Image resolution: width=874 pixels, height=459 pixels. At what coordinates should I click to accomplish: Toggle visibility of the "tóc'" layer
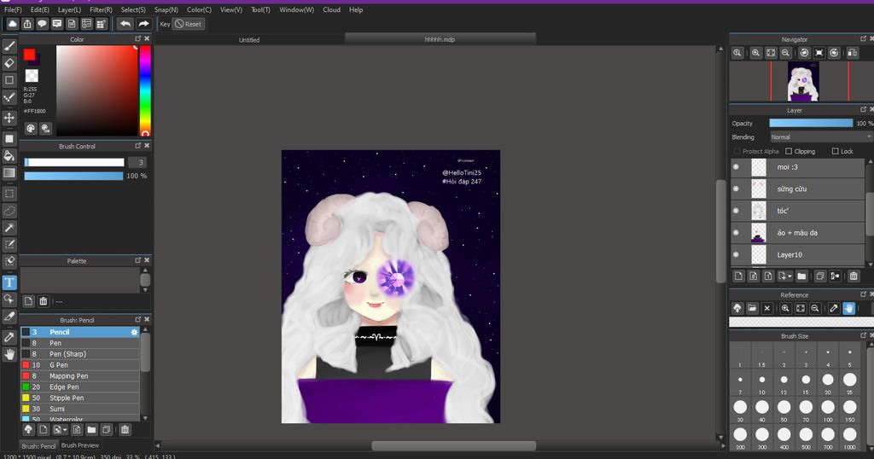pyautogui.click(x=736, y=211)
